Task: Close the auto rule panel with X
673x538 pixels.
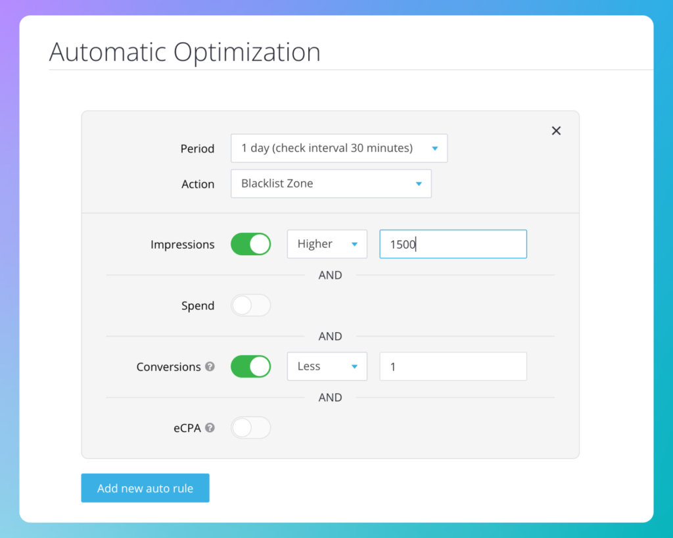Action: [x=556, y=131]
